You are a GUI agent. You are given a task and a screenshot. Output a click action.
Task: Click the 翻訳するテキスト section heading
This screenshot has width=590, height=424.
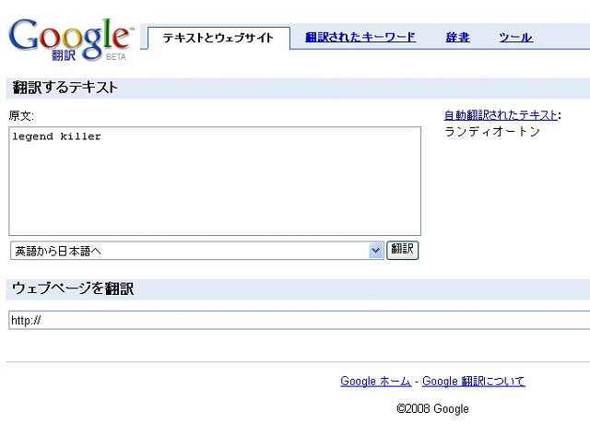[x=65, y=88]
